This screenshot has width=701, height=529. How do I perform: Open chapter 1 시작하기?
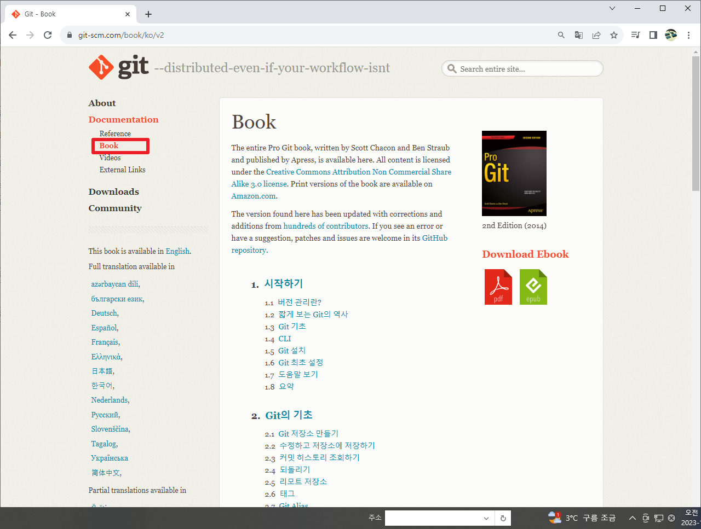tap(284, 283)
